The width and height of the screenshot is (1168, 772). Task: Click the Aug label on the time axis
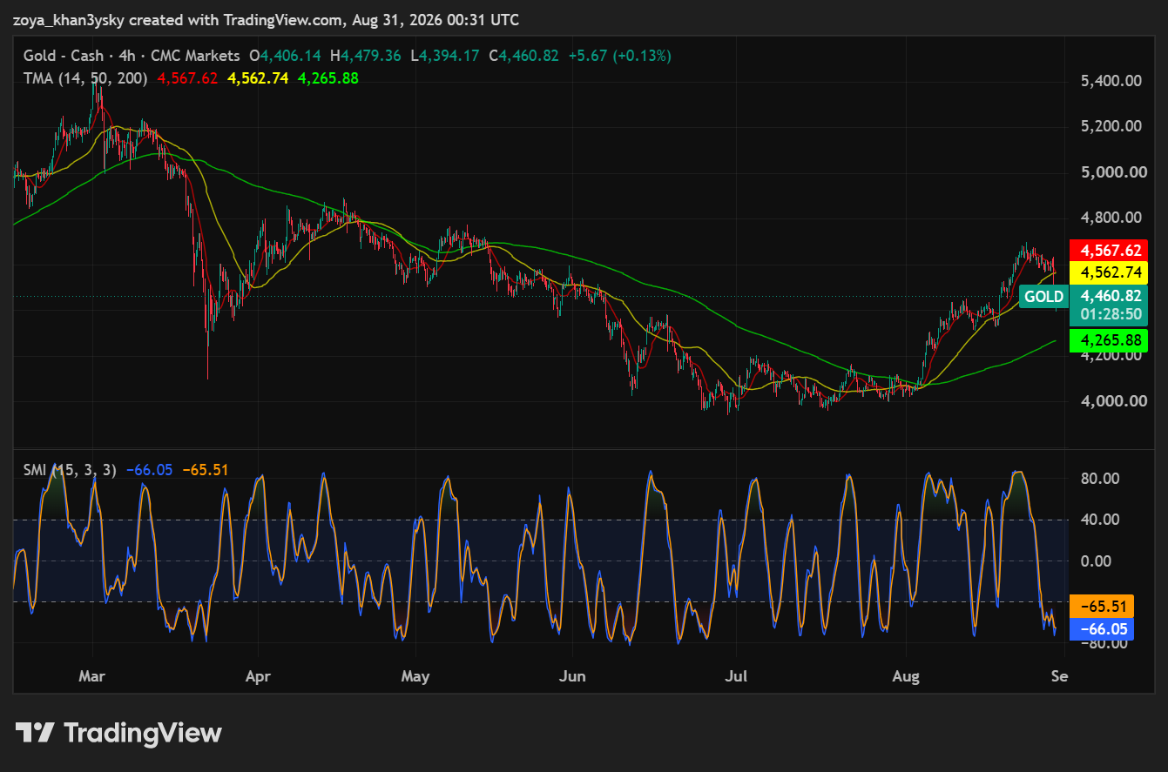click(907, 676)
